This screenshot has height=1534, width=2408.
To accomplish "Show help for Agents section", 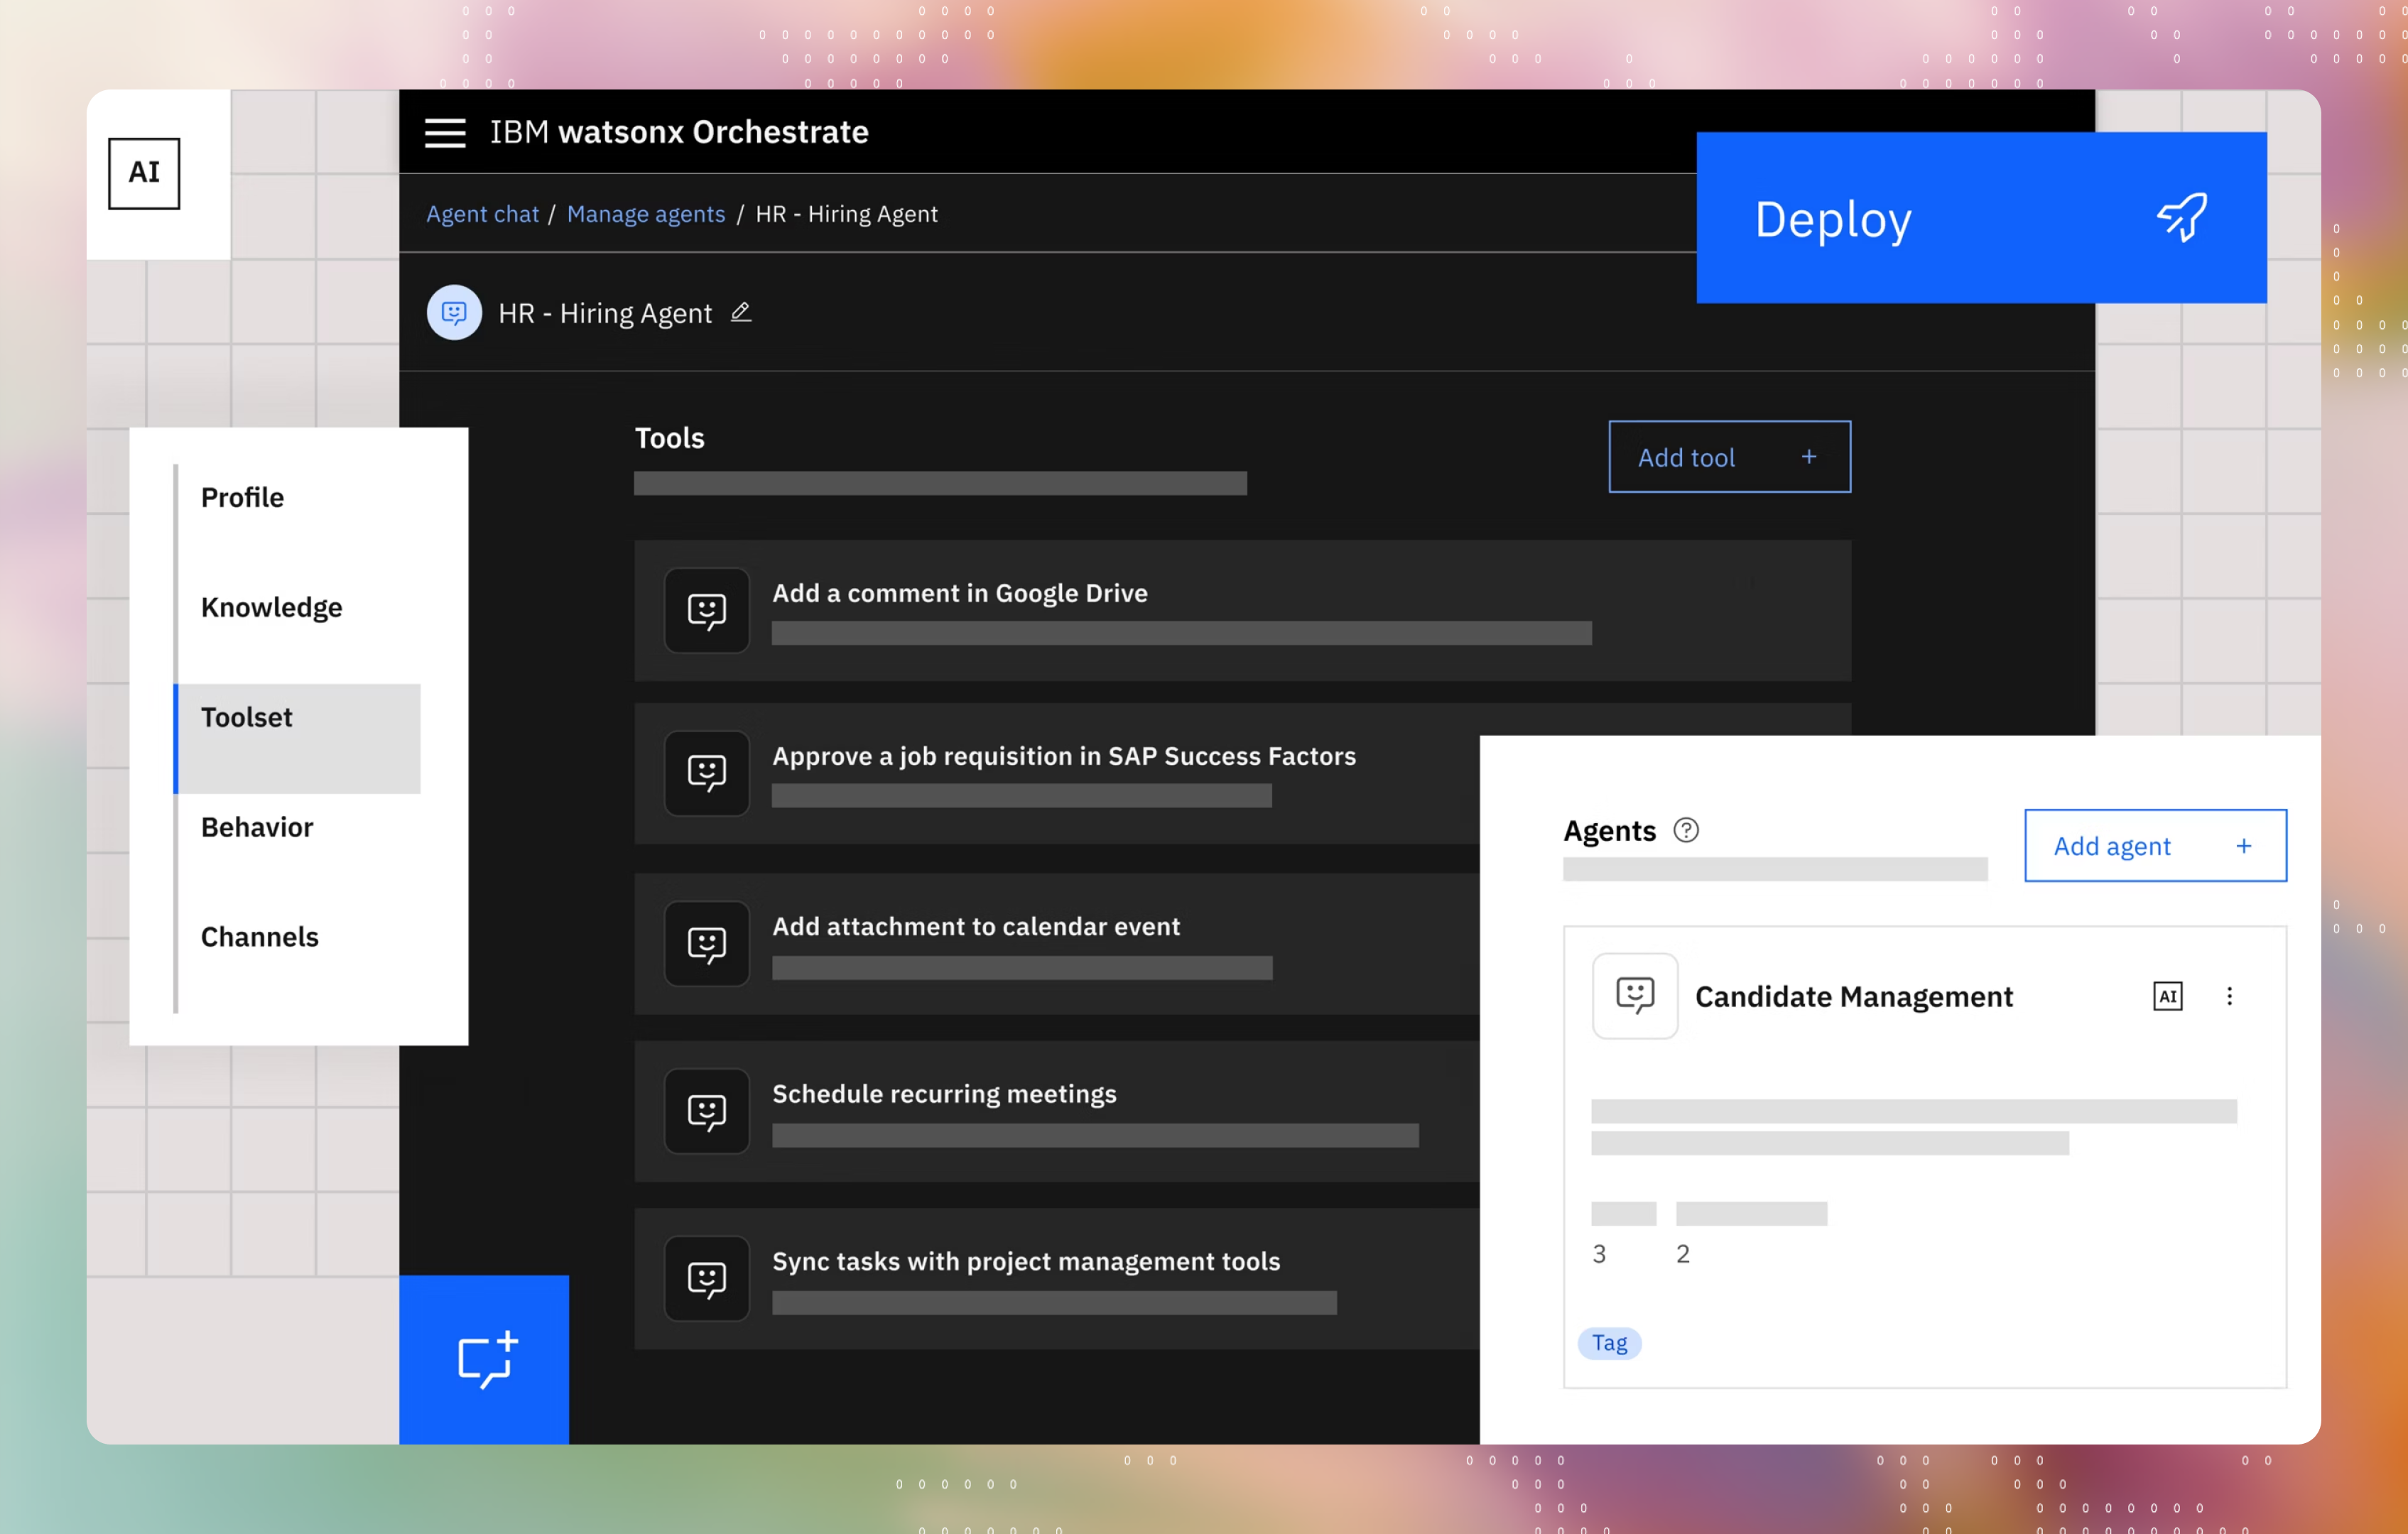I will [x=1686, y=830].
